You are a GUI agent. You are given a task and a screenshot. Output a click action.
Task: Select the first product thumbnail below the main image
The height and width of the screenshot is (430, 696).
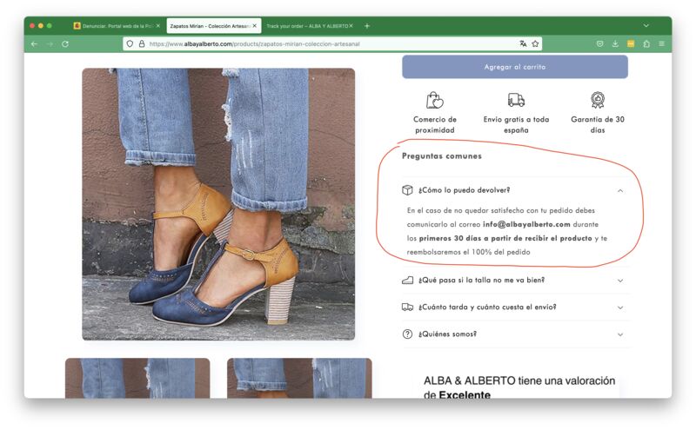tap(137, 378)
